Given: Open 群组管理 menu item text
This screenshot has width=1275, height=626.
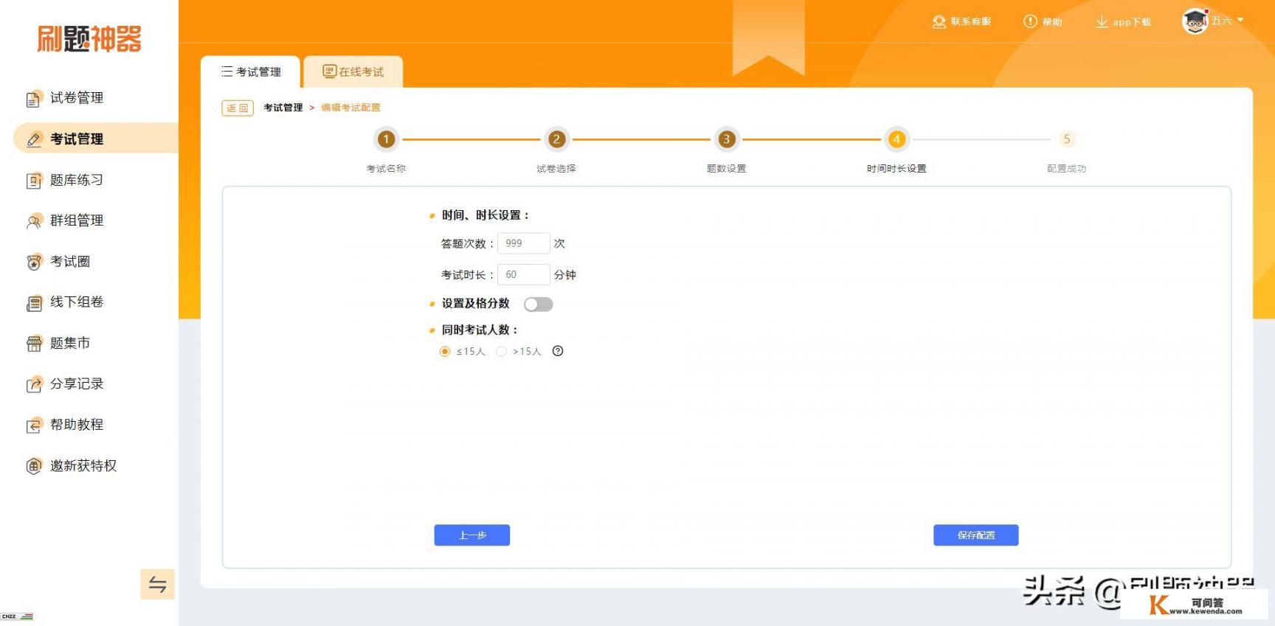Looking at the screenshot, I should coord(77,220).
